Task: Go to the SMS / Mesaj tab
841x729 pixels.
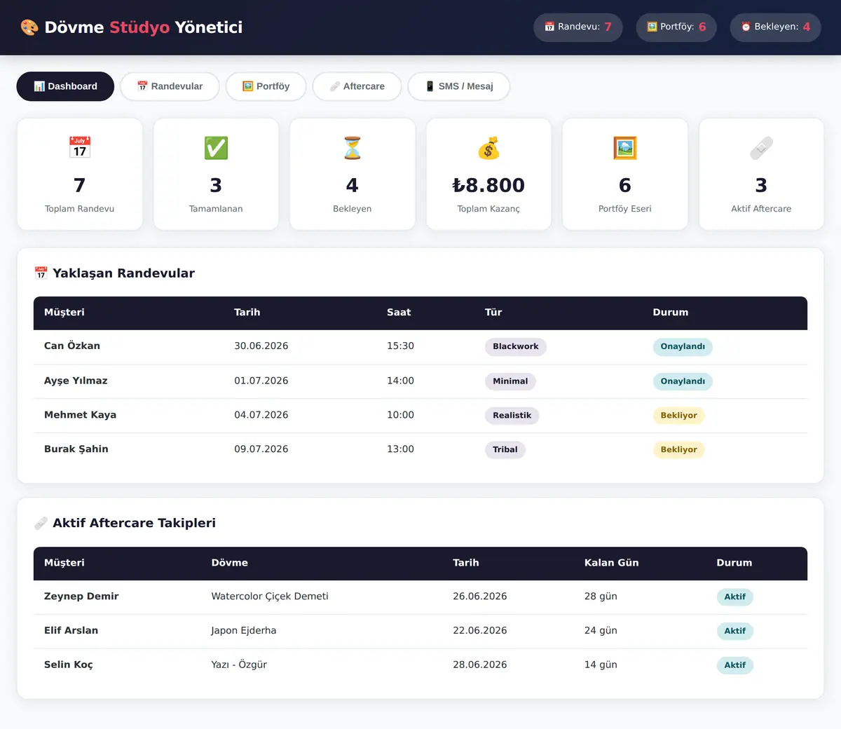Action: (459, 86)
